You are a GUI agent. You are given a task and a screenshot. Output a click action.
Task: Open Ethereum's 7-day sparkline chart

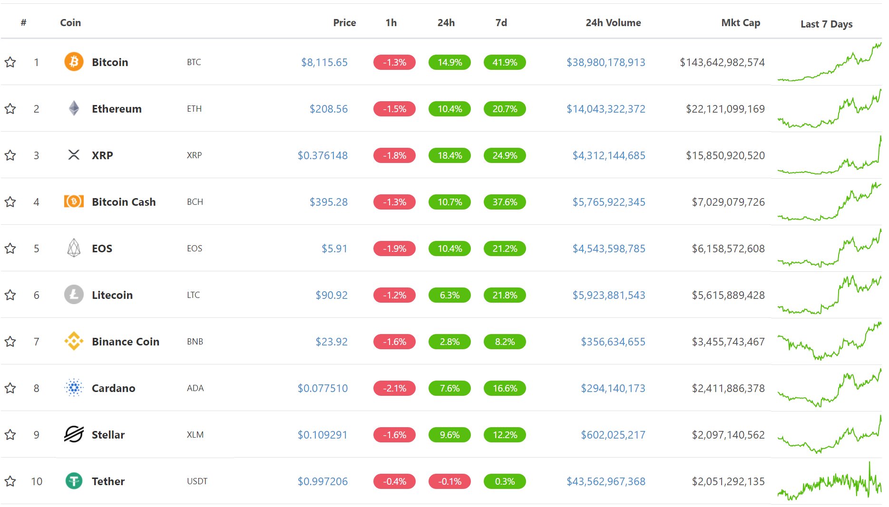click(x=829, y=108)
